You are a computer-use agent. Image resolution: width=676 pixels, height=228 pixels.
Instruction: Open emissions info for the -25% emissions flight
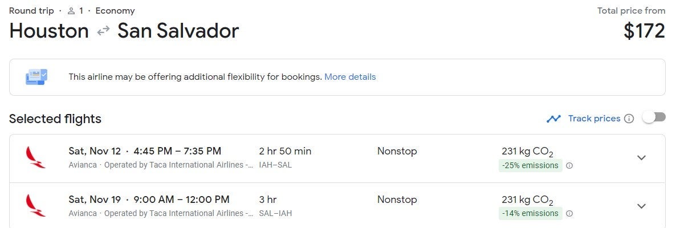569,166
